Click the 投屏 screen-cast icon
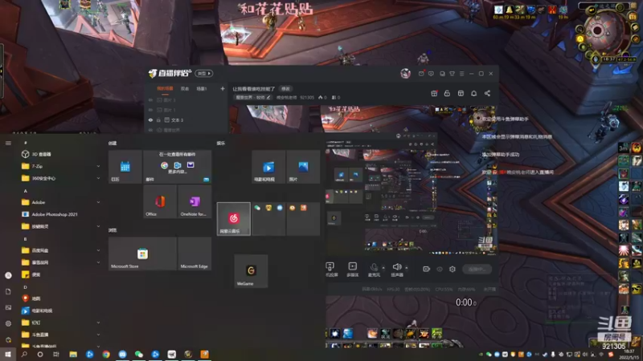 pos(330,269)
